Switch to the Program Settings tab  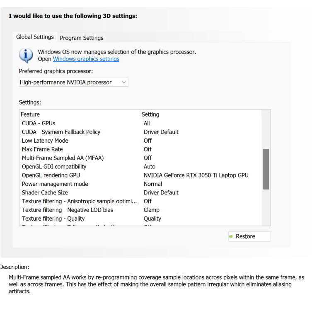82,38
